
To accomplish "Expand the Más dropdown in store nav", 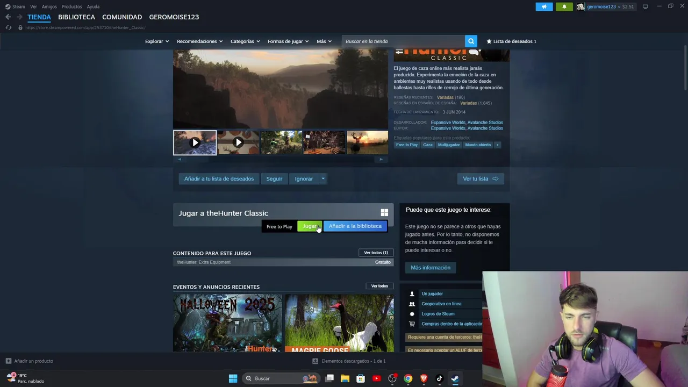I will click(324, 41).
